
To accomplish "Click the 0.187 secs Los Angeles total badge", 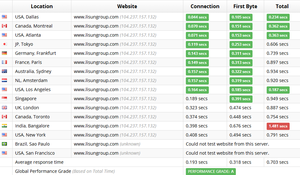I will [x=278, y=90].
